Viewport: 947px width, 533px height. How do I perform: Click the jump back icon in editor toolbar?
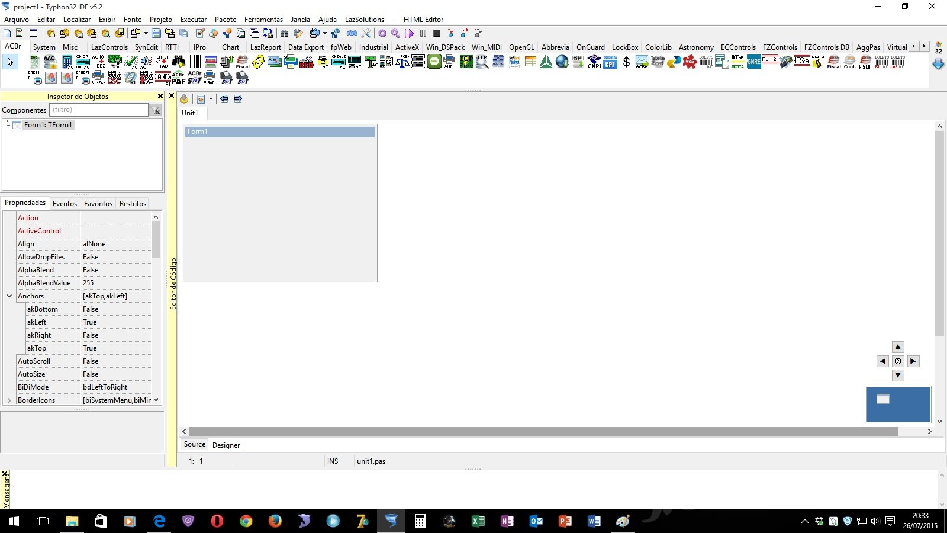click(224, 99)
